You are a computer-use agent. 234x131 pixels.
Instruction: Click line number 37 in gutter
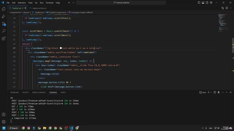14,48
